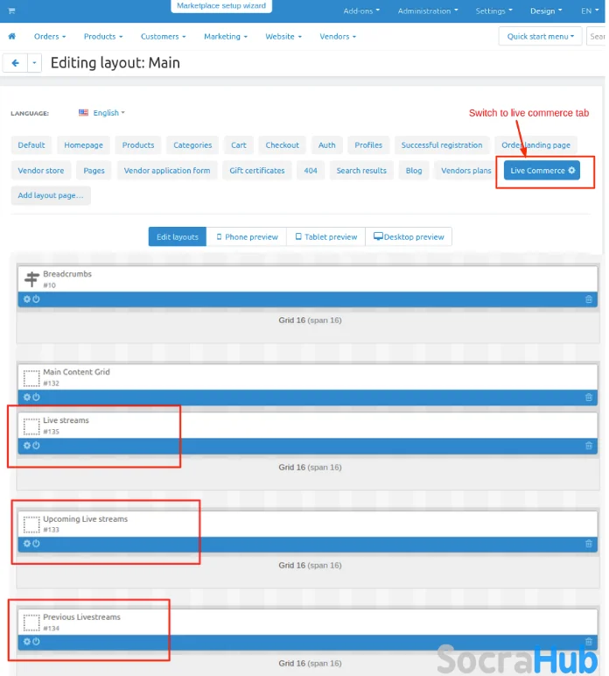
Task: Expand the Orders menu
Action: tap(50, 37)
